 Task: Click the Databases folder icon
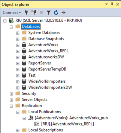coord(18,26)
